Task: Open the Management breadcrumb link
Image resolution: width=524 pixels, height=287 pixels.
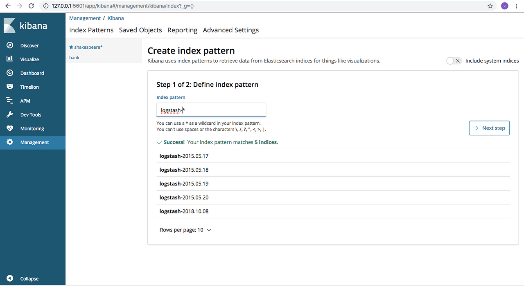Action: [x=85, y=18]
